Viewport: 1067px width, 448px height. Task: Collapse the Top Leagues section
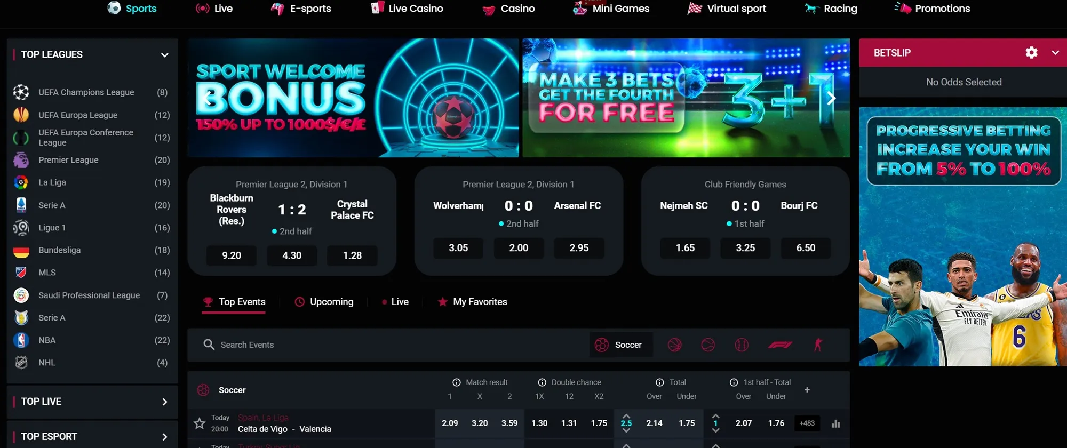tap(165, 55)
